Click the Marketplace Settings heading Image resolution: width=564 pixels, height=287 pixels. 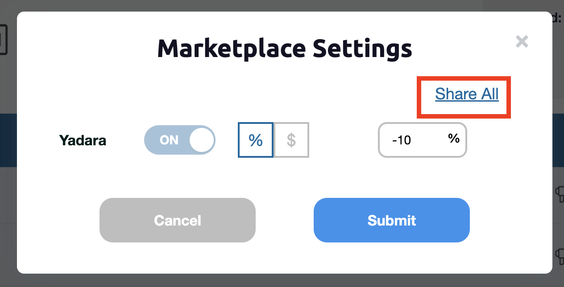[284, 48]
